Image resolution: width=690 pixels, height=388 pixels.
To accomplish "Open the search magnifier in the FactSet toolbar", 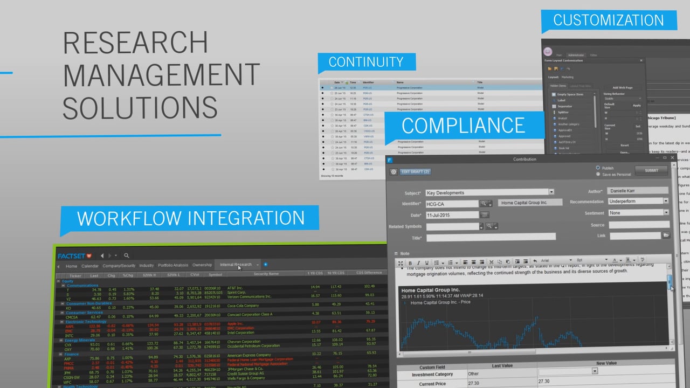I will coord(126,255).
